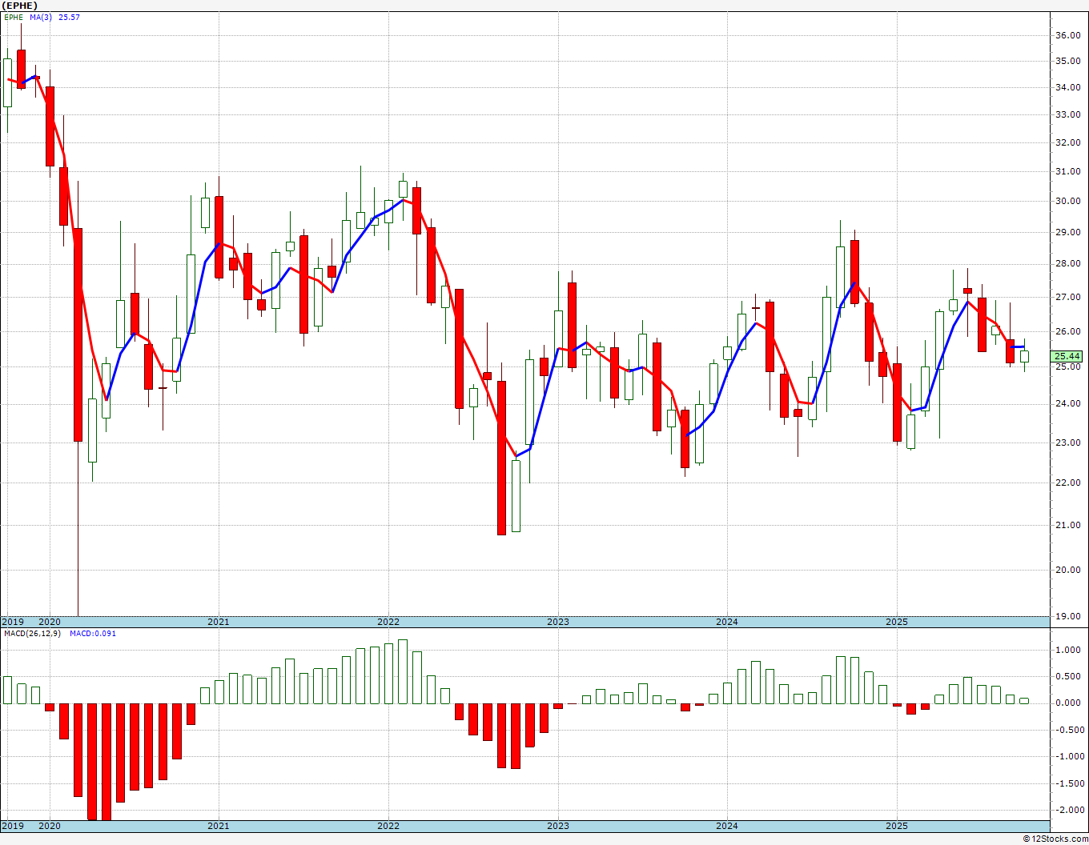1089x845 pixels.
Task: Click 2023 on the price chart time axis
Action: (558, 622)
